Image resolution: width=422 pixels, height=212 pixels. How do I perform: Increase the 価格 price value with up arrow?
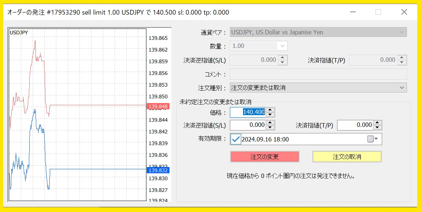point(270,110)
